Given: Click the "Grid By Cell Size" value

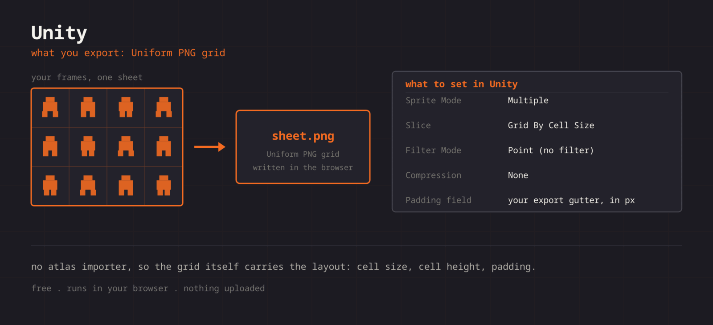Looking at the screenshot, I should (551, 126).
